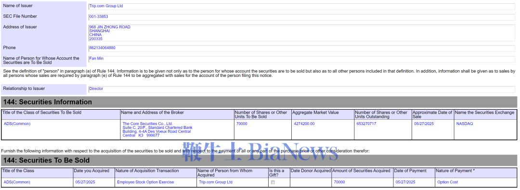Click the Name of Issuer field

coord(301,7)
